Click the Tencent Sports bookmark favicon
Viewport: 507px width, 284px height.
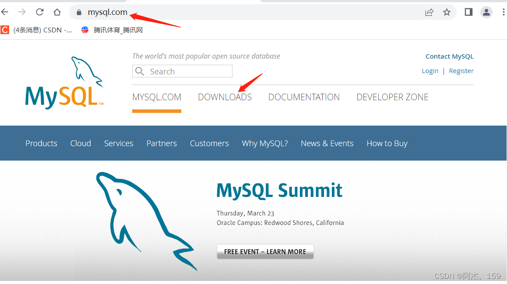(x=84, y=30)
